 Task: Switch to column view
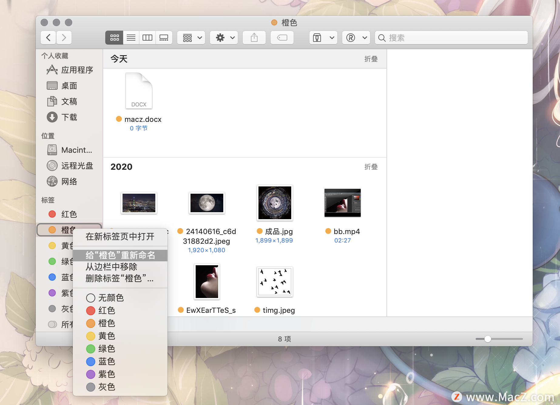(x=147, y=38)
